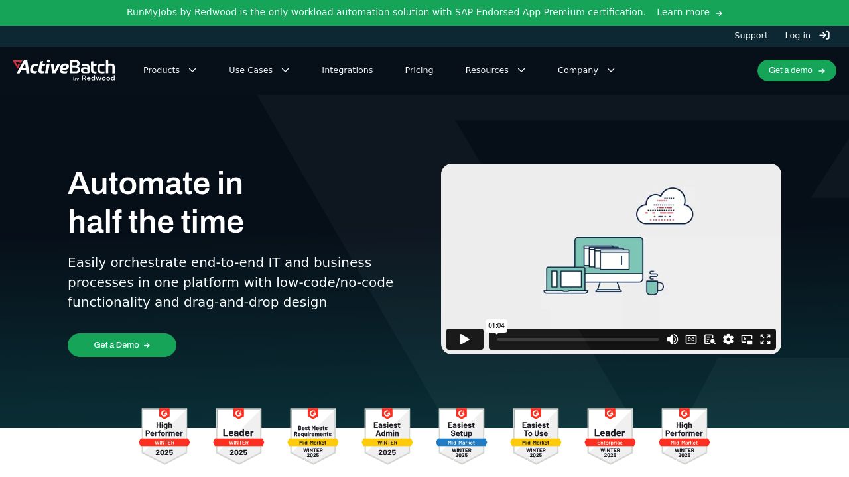
Task: Enable picture-in-picture mode for the video
Action: point(747,339)
